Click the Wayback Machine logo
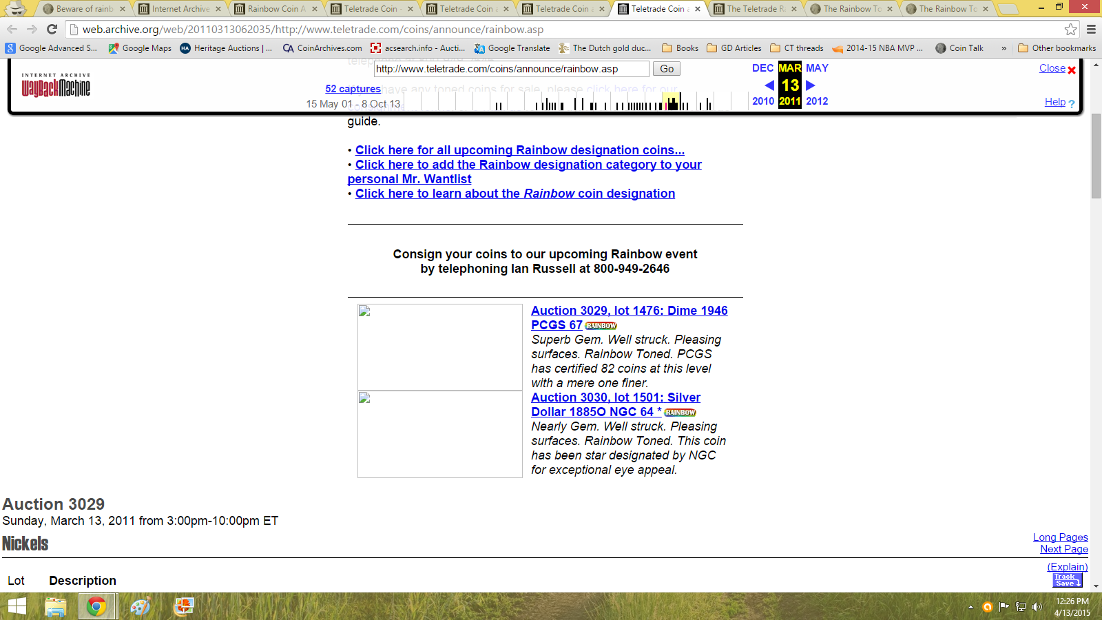 [x=56, y=85]
